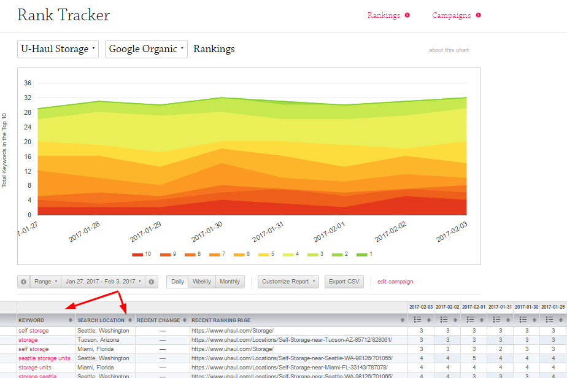Open the Rankings navigation link
567x378 pixels.
(x=384, y=15)
